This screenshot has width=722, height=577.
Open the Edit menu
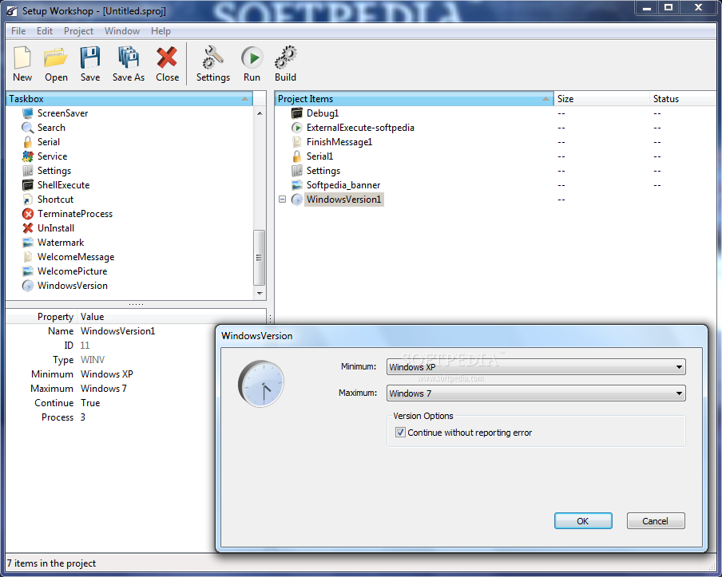(x=45, y=31)
